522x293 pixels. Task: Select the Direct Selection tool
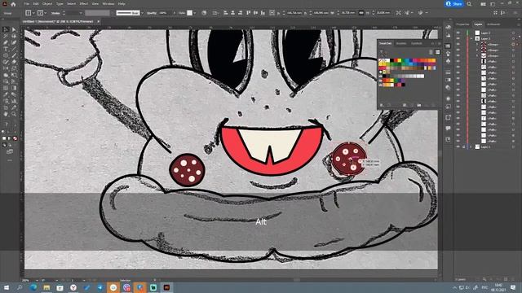pos(14,29)
